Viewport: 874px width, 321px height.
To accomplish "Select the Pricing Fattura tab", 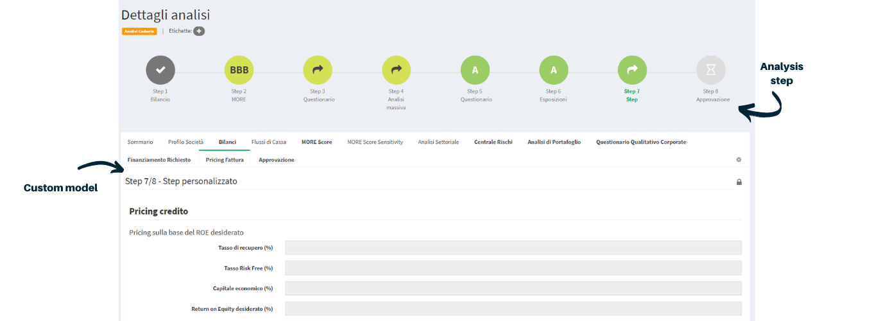I will tap(225, 160).
